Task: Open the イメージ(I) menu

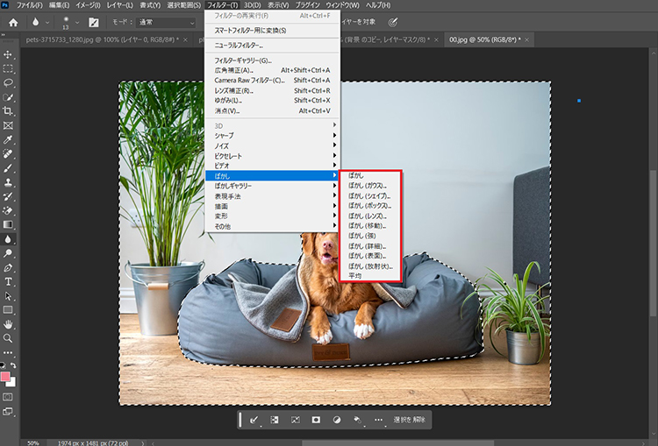Action: click(88, 5)
